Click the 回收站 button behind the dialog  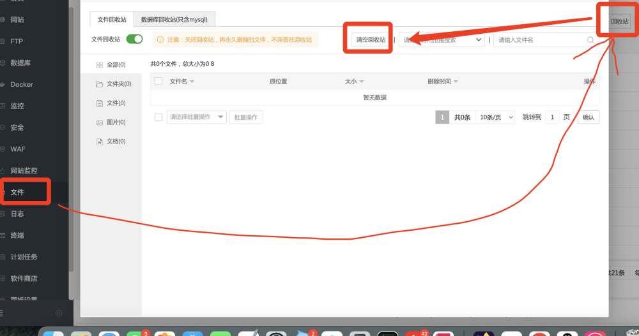pos(619,21)
